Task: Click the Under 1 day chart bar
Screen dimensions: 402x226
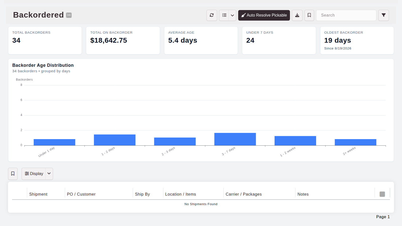Action: [55, 142]
